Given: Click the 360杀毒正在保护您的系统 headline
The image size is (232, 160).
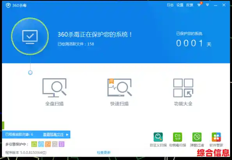Looking at the screenshot, I should (95, 35).
